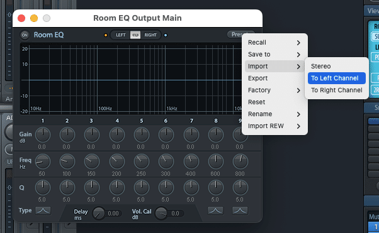Viewport: 379px width, 233px height.
Task: Click the band 5 Q knob
Action: tap(142, 187)
